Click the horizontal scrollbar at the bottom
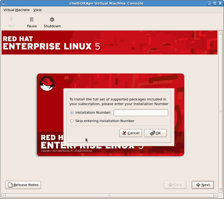 tap(109, 195)
